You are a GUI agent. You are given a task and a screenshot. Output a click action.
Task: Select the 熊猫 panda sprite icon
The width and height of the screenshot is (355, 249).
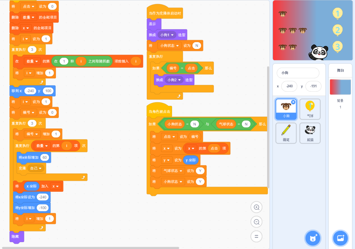coord(310,133)
